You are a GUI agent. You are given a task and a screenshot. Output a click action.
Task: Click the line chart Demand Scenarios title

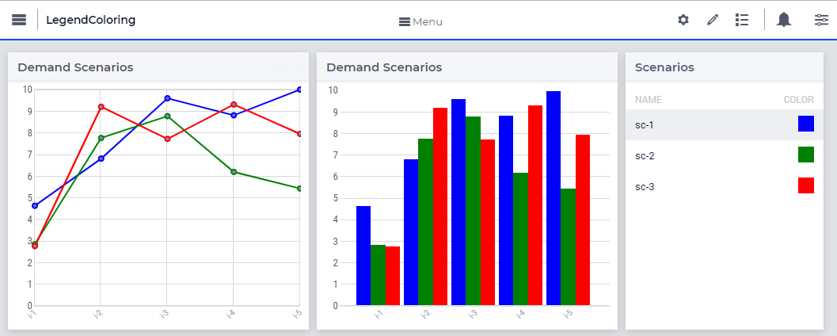75,67
